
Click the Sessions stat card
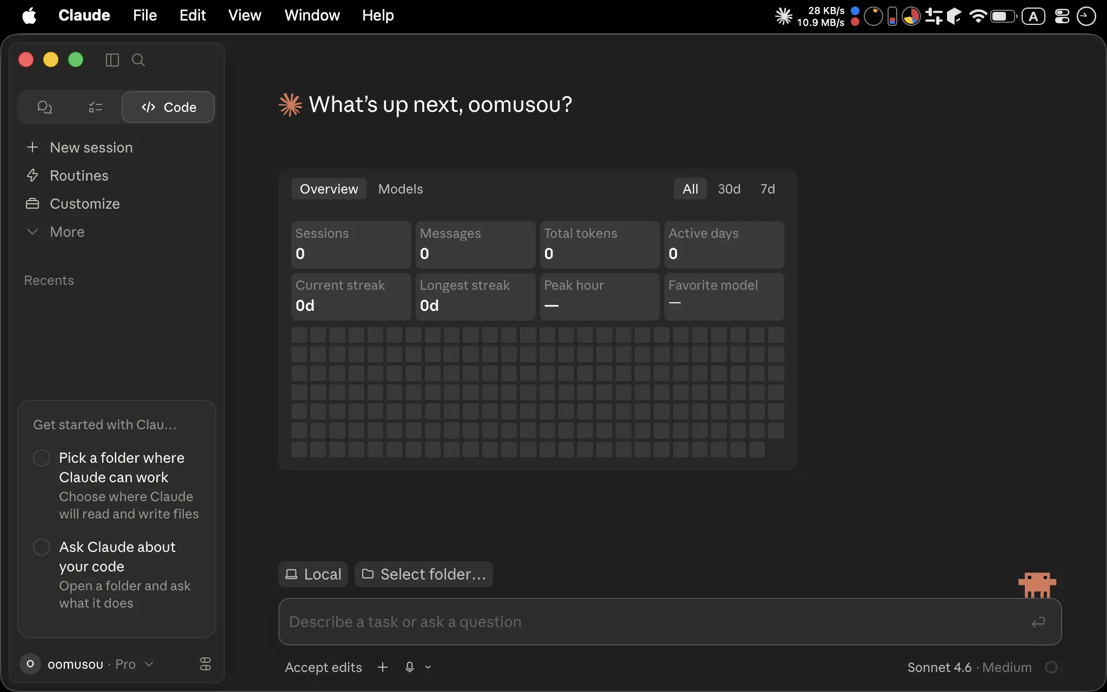(351, 244)
